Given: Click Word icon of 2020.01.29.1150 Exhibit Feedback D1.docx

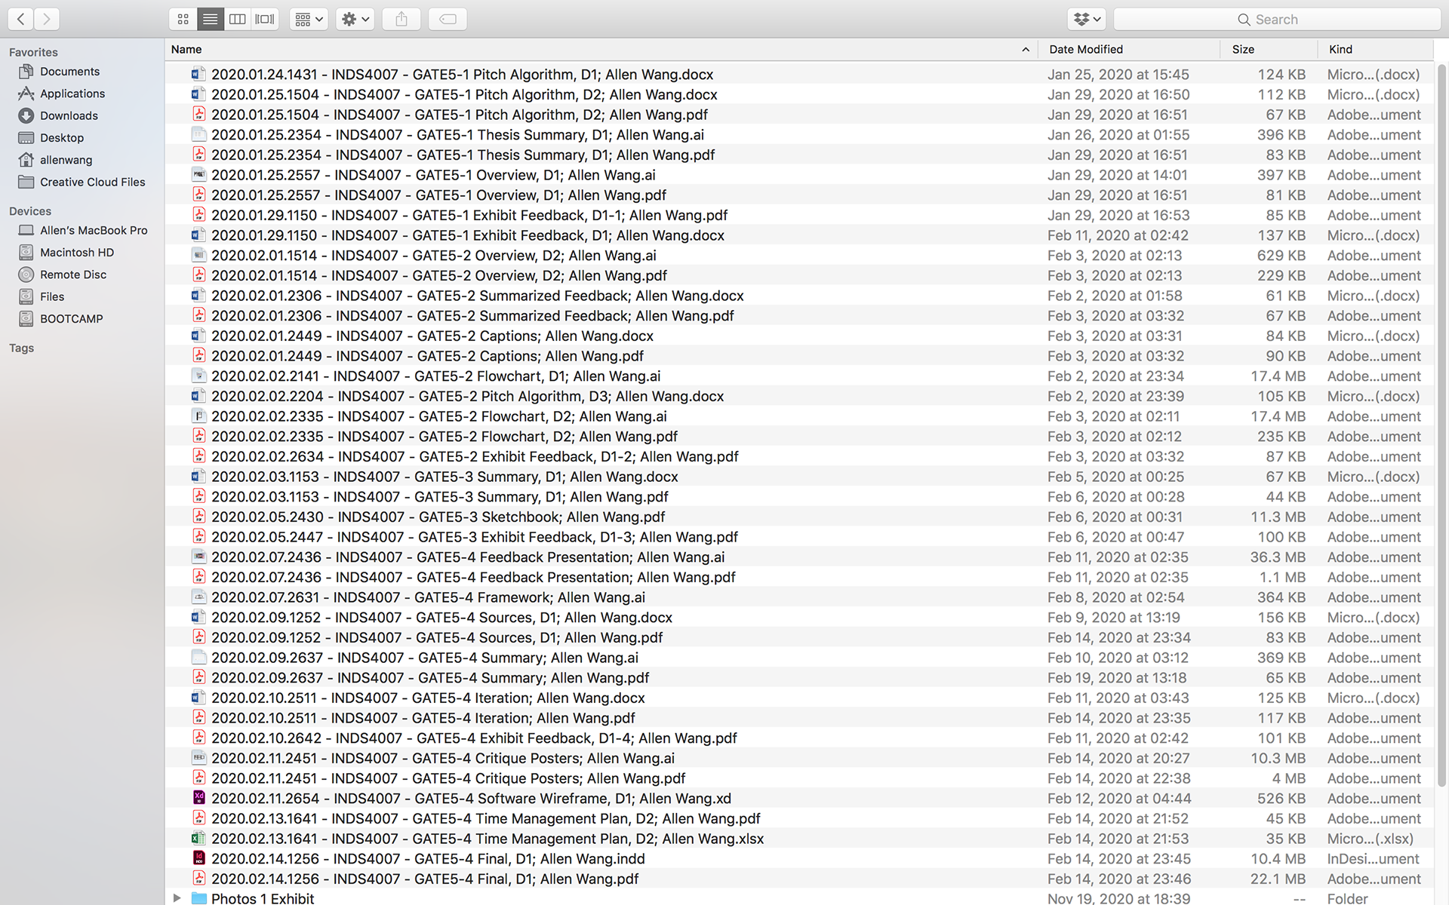Looking at the screenshot, I should click(198, 235).
